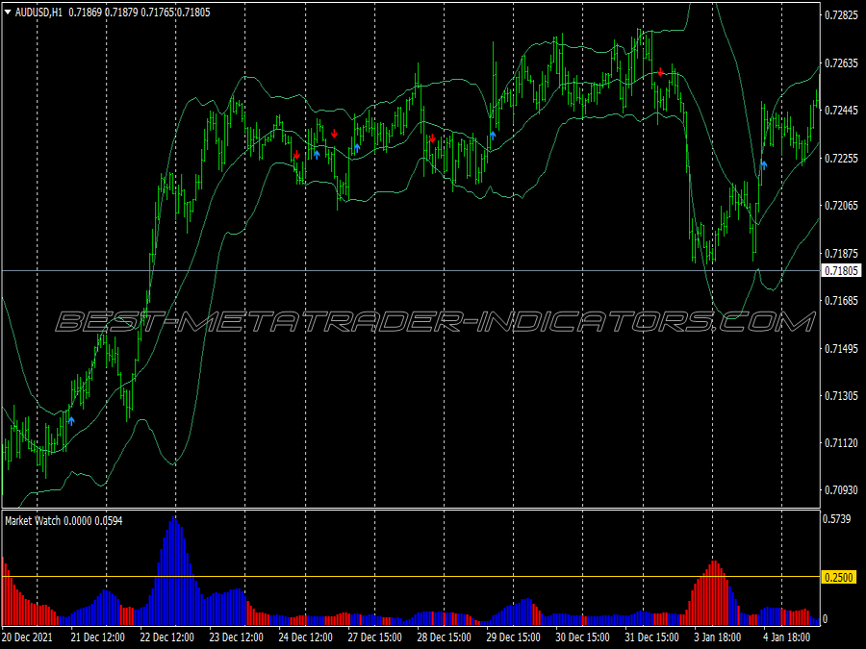Click the AUDUSD,H1 symbol label

tap(38, 12)
